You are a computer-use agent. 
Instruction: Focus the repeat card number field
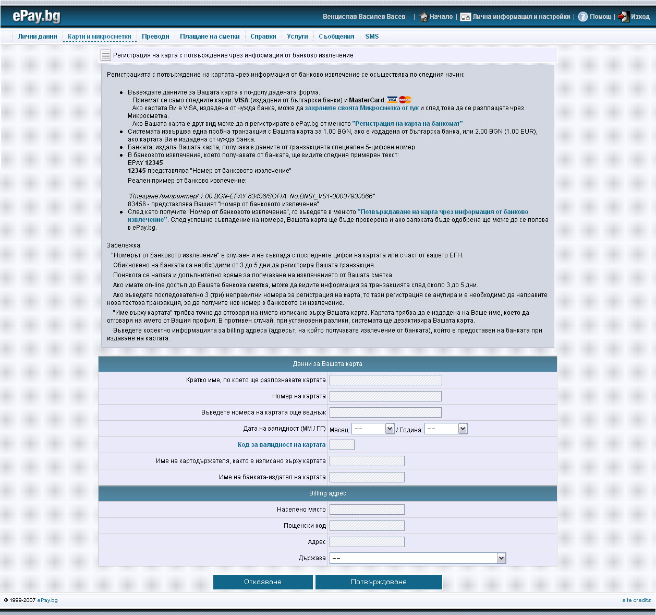pos(386,412)
